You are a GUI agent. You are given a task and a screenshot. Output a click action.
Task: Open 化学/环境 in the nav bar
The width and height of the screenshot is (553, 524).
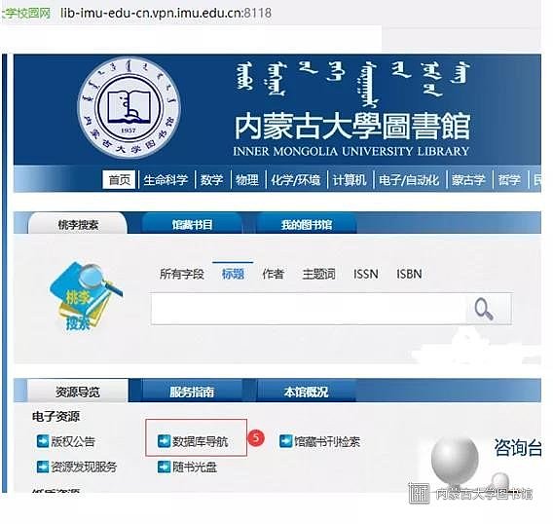(296, 180)
